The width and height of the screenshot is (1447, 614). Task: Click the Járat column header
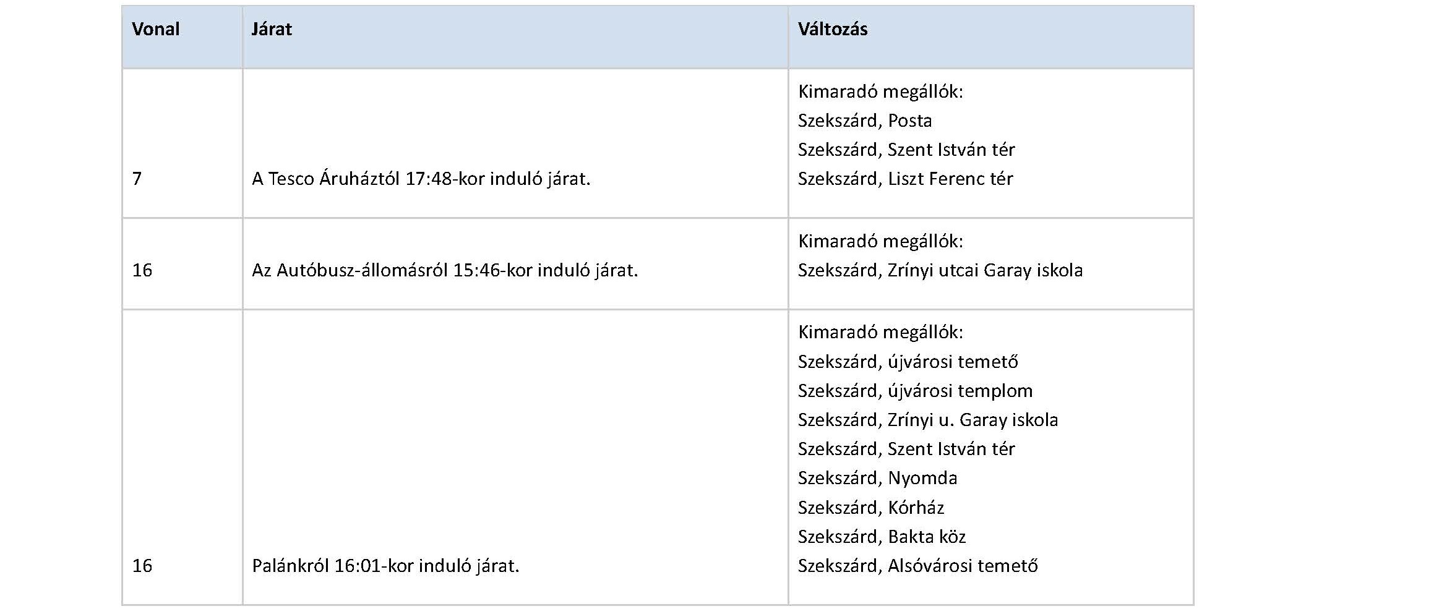(272, 29)
